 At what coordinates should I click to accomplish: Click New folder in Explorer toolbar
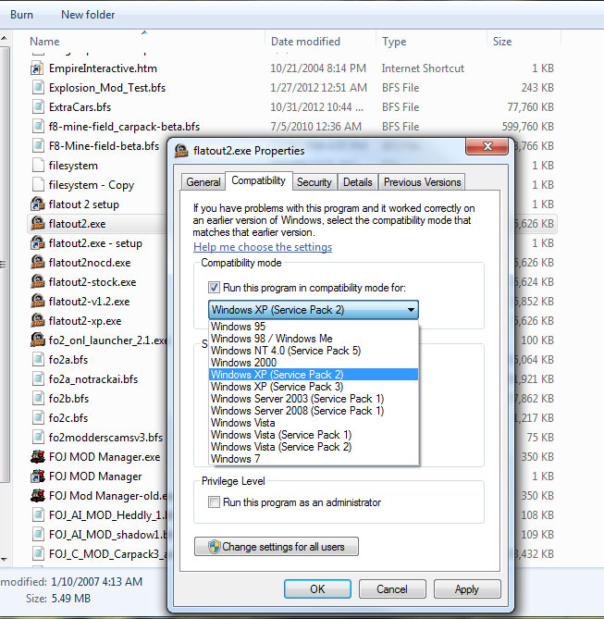pos(88,15)
